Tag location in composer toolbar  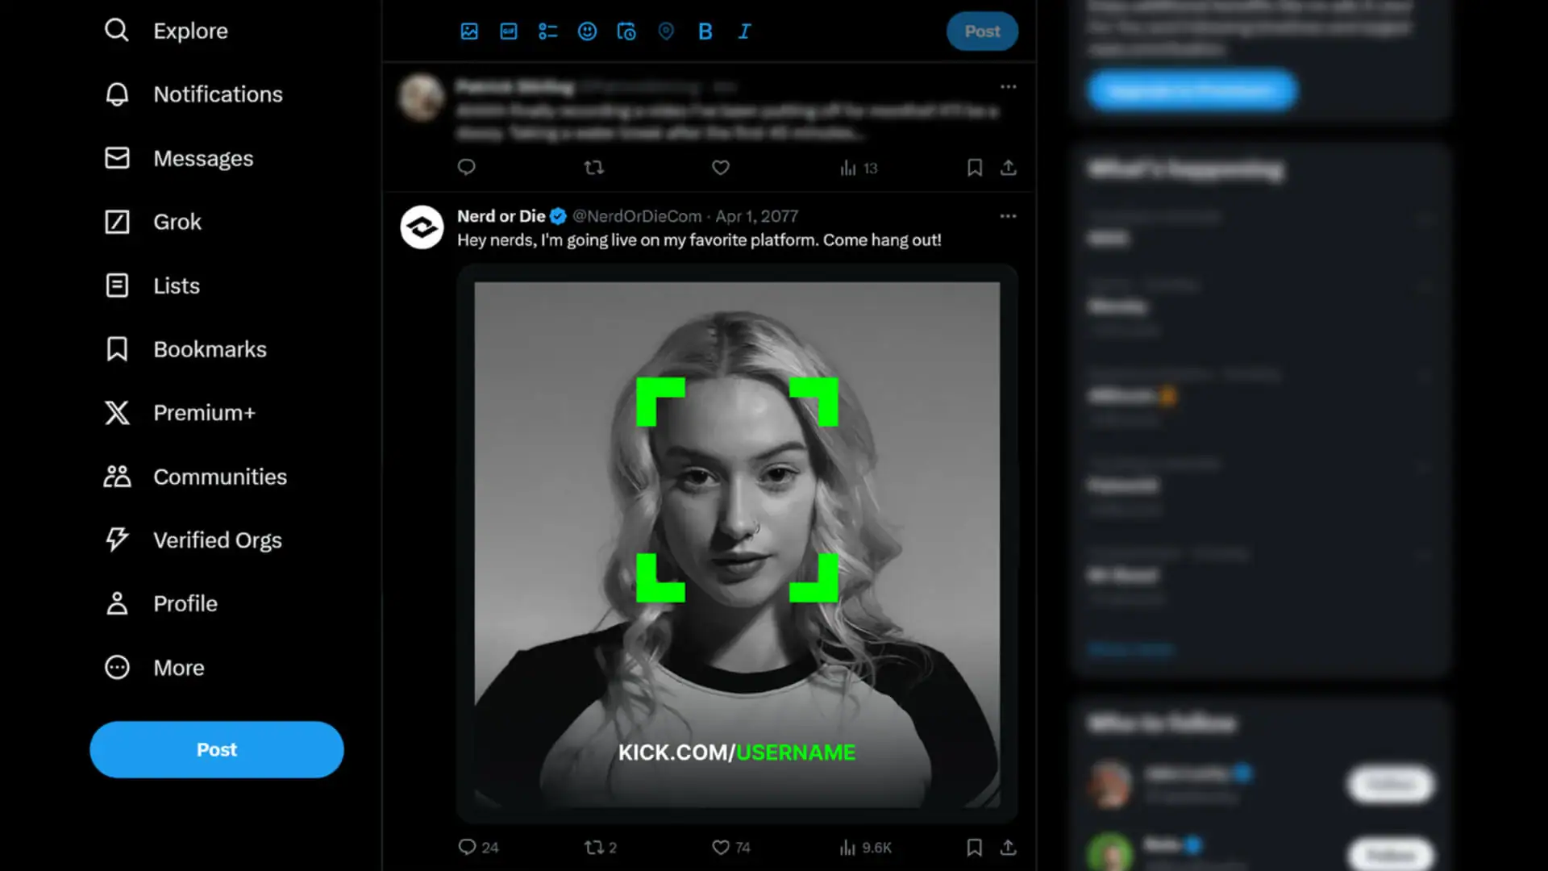(666, 31)
